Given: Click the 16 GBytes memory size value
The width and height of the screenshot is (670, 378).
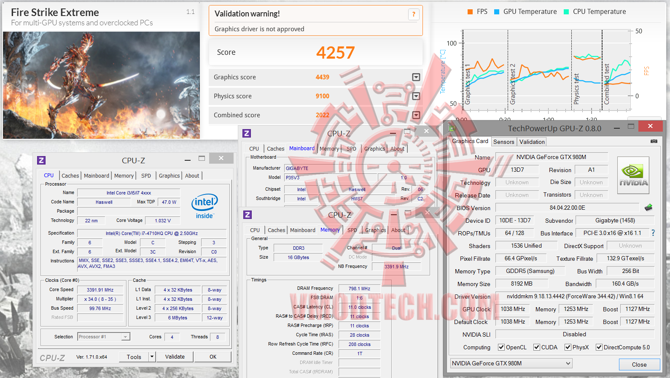Looking at the screenshot, I should [299, 257].
